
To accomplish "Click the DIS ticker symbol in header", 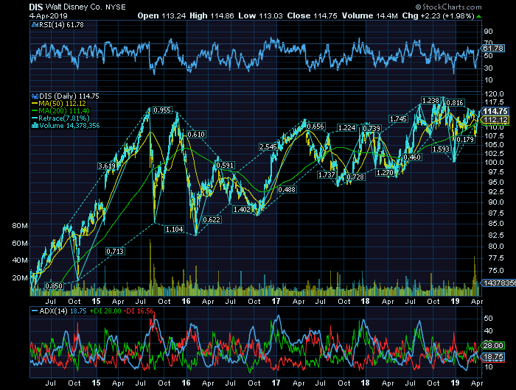I will tap(36, 7).
